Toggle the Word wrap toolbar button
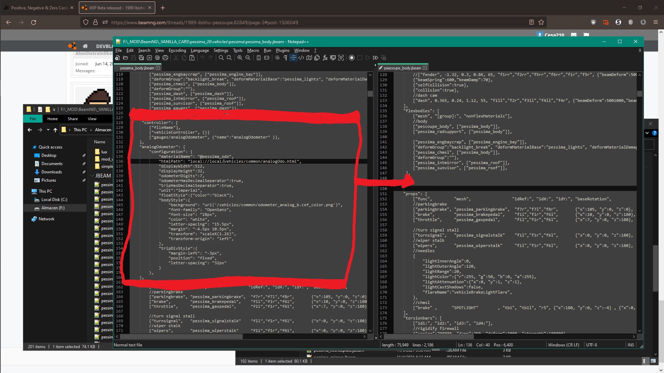This screenshot has width=664, height=373. (277, 58)
